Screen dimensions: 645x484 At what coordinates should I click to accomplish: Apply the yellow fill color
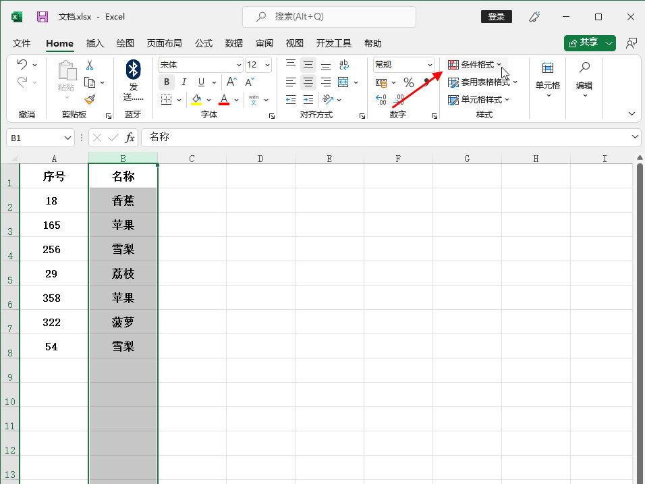point(196,100)
